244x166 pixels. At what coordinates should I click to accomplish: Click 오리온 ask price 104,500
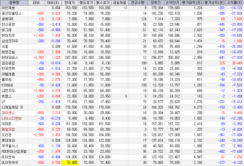88,135
